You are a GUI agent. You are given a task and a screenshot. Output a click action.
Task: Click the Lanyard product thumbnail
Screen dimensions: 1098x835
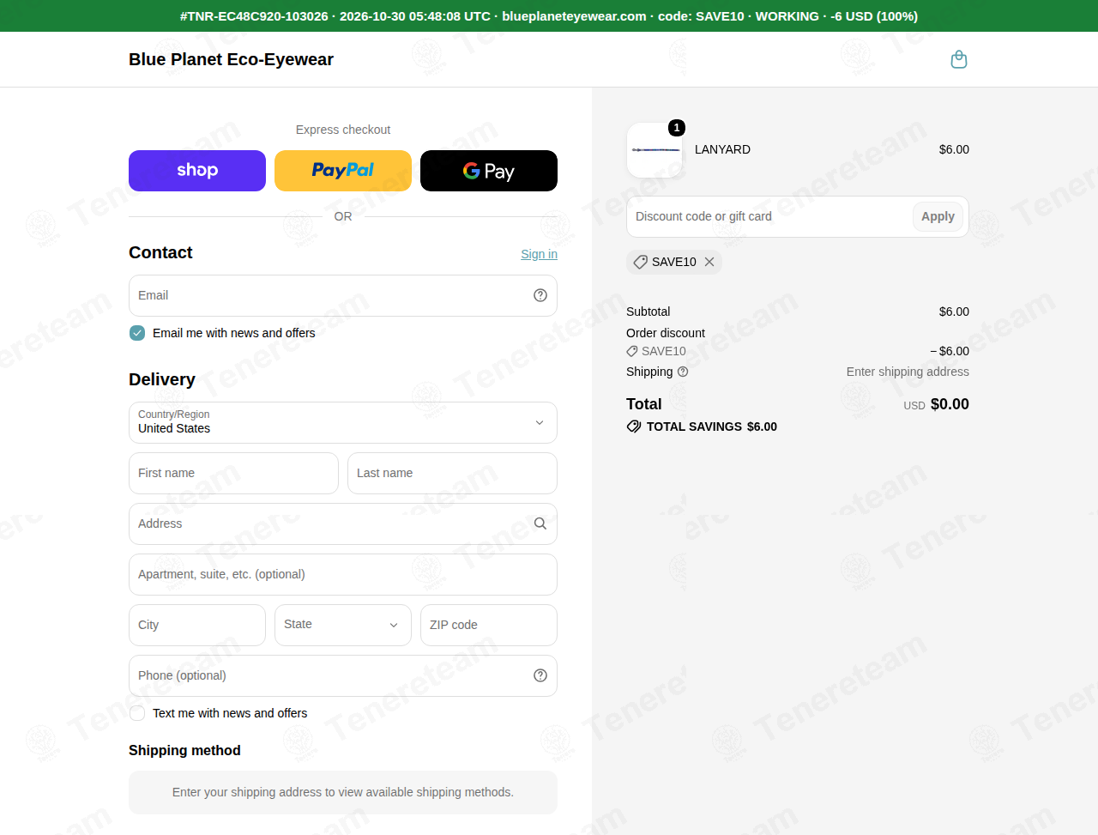[x=655, y=150]
